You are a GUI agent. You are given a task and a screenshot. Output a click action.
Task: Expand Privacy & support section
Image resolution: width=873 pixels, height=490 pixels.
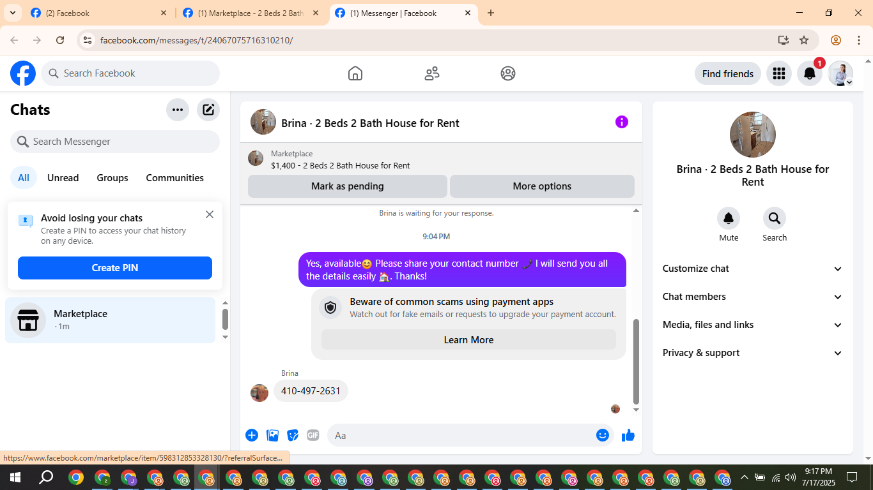click(753, 353)
